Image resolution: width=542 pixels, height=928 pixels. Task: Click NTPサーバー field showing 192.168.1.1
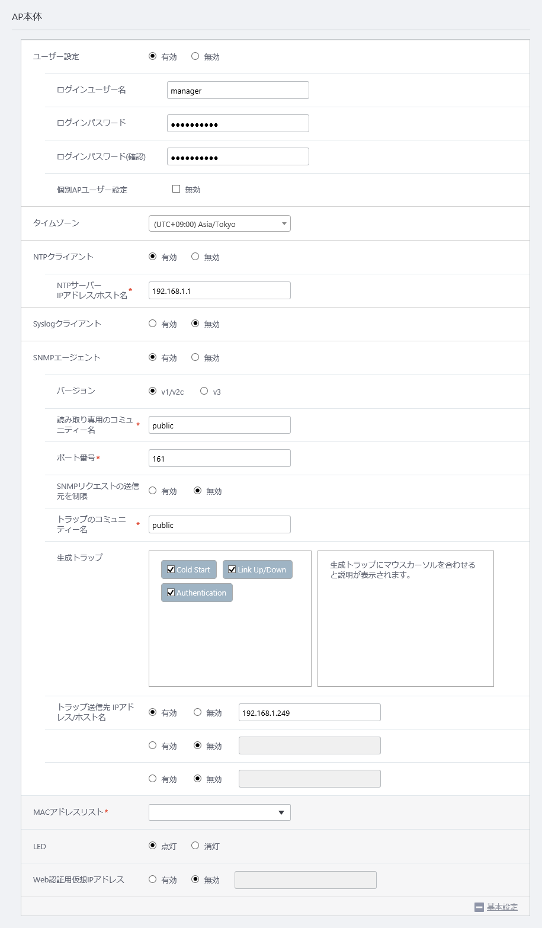[219, 290]
